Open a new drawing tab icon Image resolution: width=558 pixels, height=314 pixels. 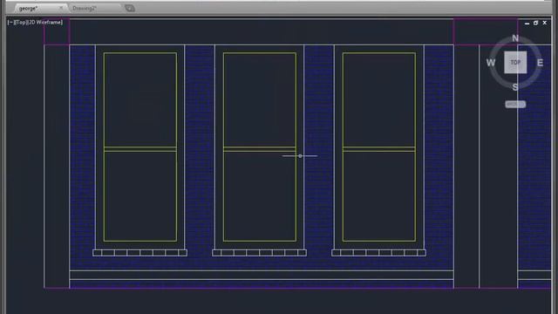click(x=130, y=8)
